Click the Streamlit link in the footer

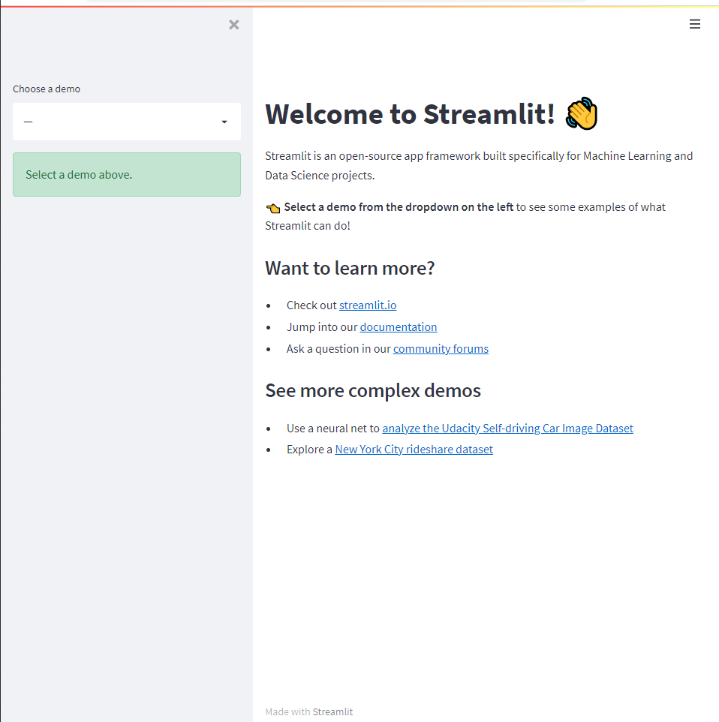pos(332,712)
